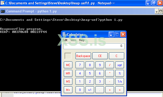Store value with the MS button

[68, 82]
